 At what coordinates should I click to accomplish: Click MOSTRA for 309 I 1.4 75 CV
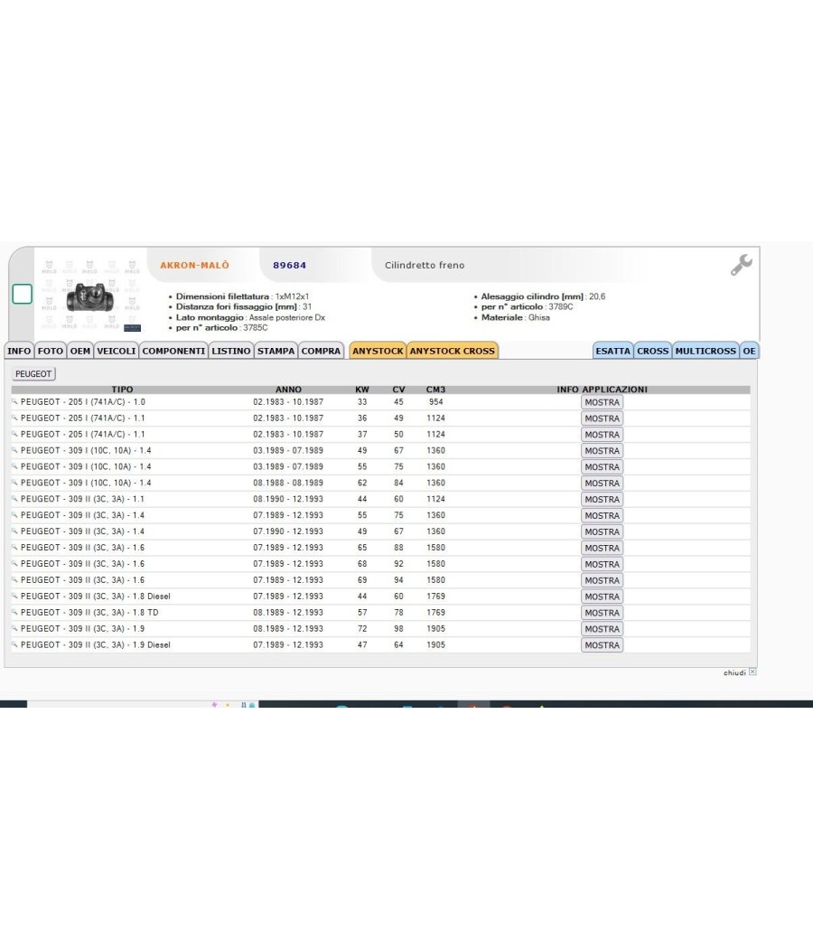click(x=602, y=467)
